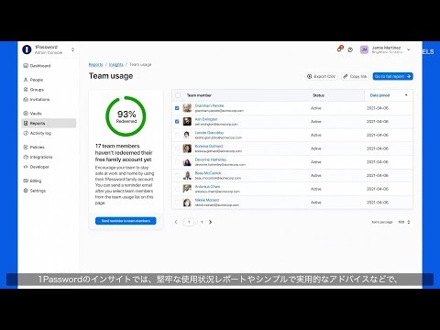Click the Status column header
Screen dimensions: 440x330
[318, 95]
